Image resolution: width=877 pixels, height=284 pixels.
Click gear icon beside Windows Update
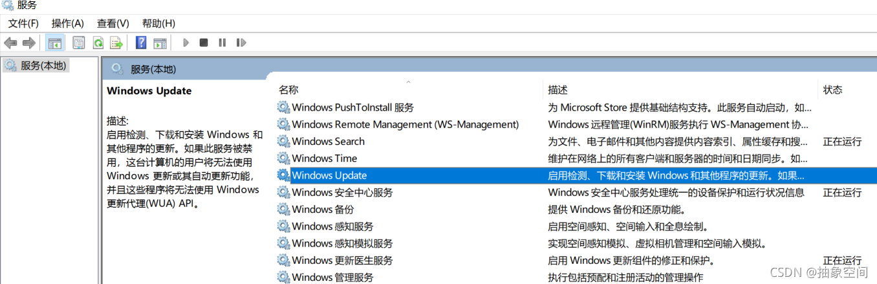[x=283, y=175]
